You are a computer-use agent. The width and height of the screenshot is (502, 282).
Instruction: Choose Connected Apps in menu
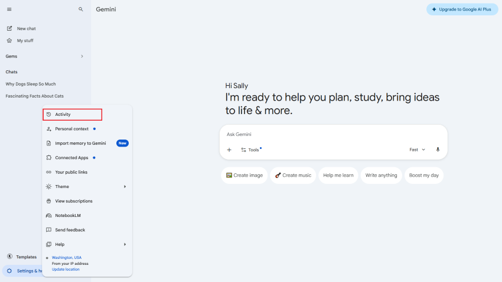coord(71,158)
